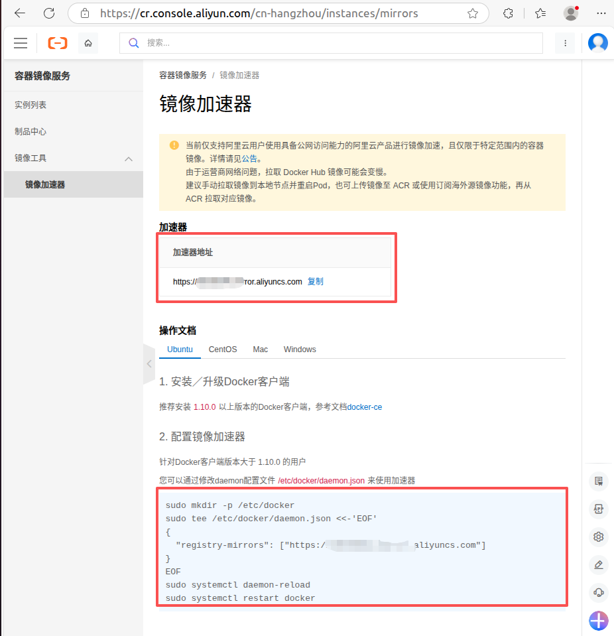The height and width of the screenshot is (636, 614).
Task: Open the docker-ce documentation link
Action: point(365,407)
